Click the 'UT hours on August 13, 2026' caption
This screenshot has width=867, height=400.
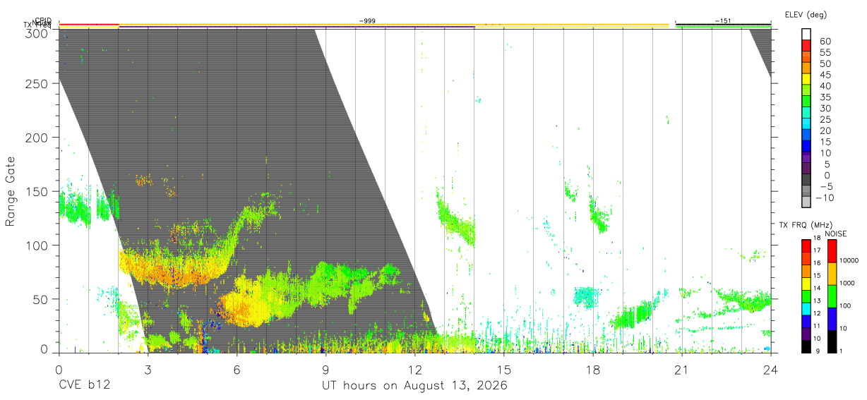pos(414,386)
